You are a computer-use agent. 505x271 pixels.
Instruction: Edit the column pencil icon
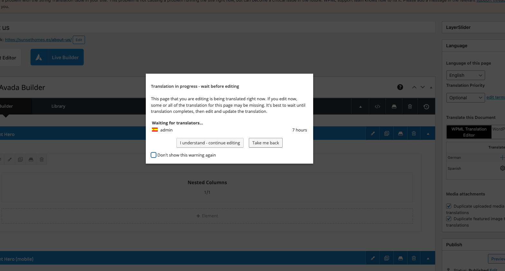coord(10,159)
